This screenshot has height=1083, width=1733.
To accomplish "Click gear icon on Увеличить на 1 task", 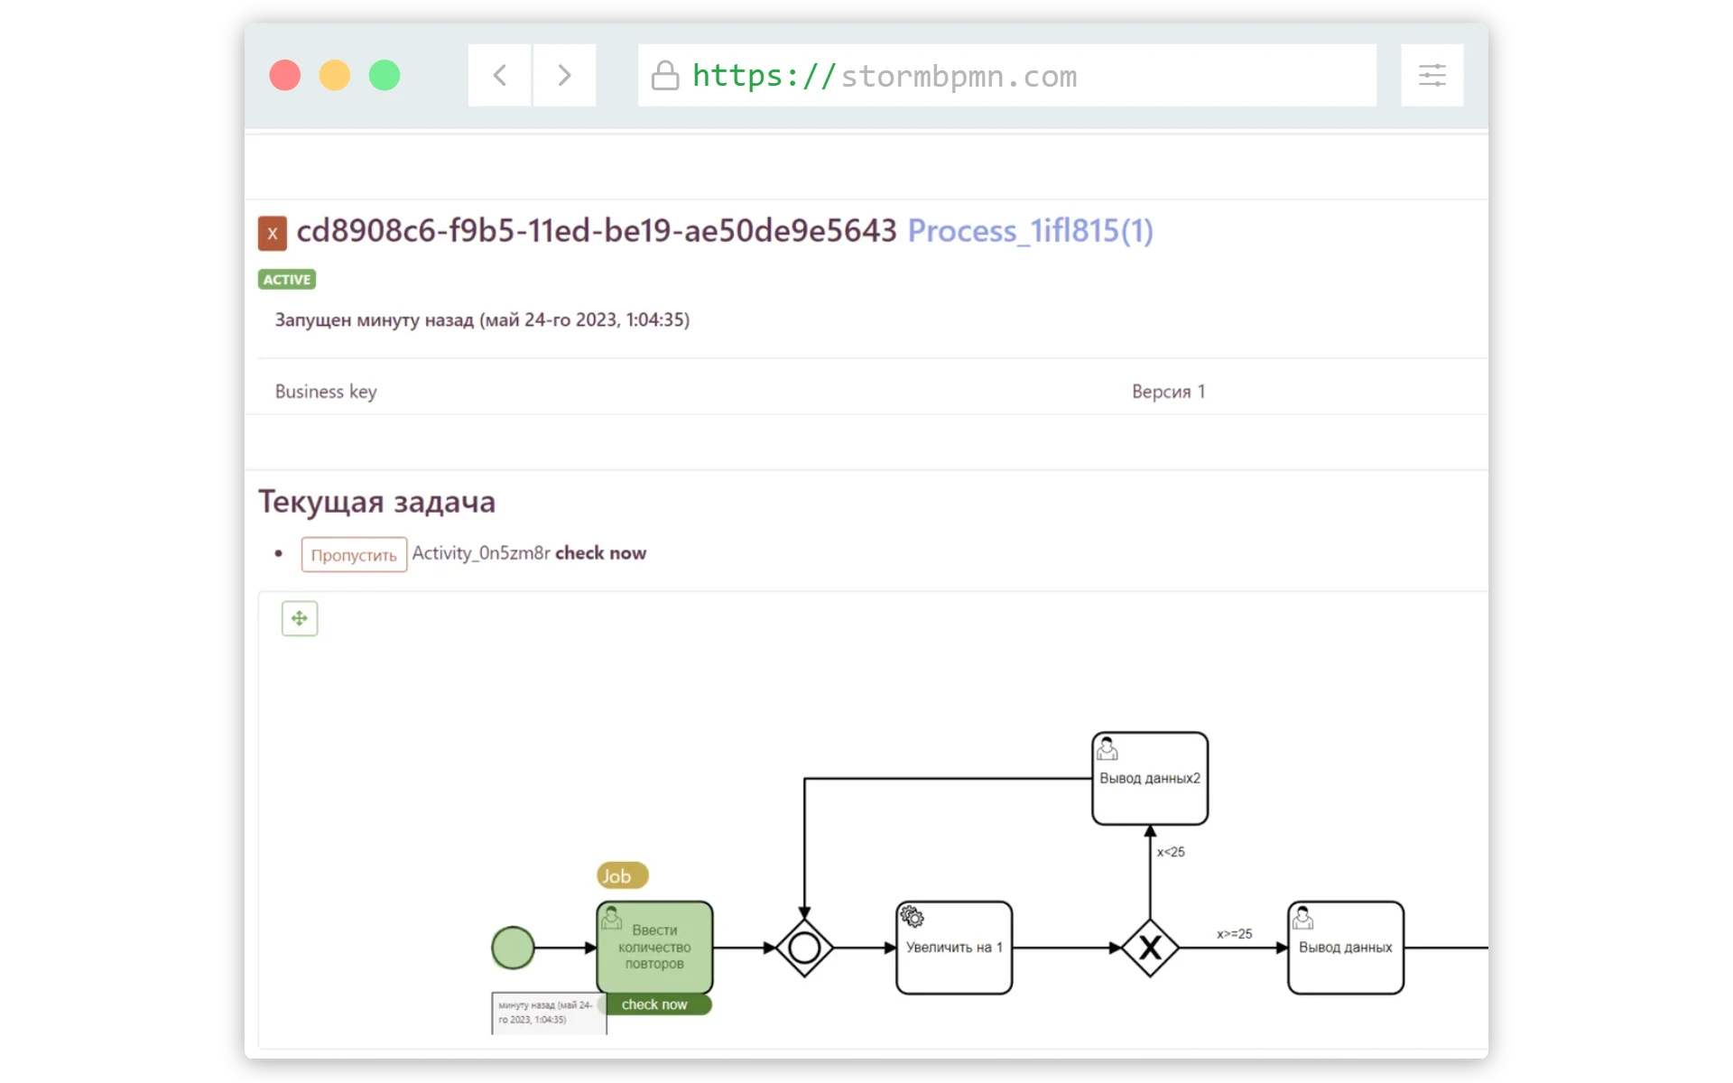I will (913, 917).
